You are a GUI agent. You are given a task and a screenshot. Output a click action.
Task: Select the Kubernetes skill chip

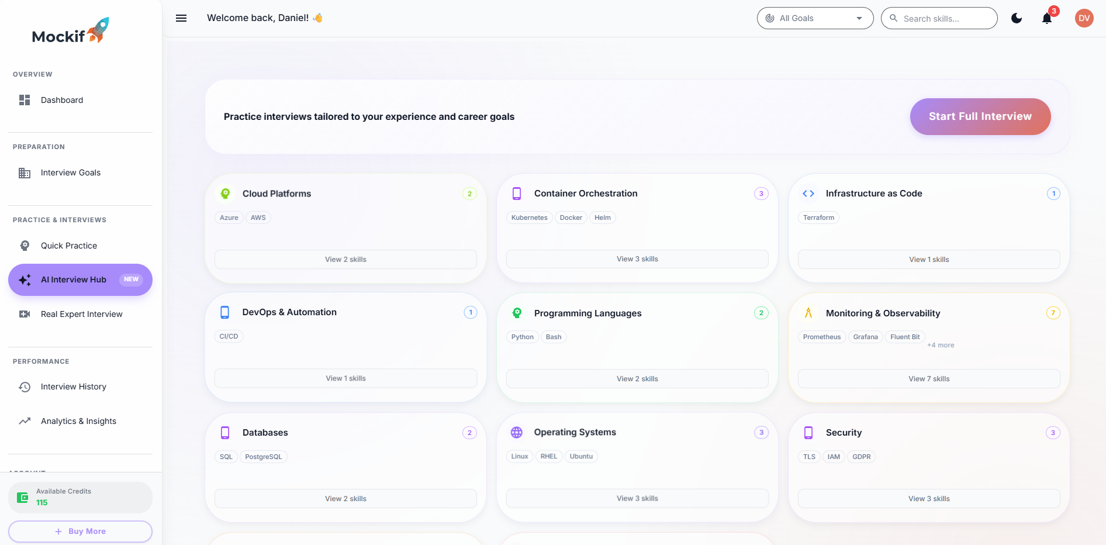coord(528,218)
